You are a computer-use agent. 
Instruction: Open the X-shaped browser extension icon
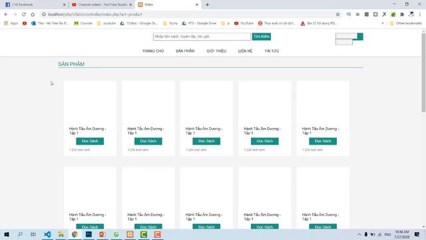[x=384, y=15]
